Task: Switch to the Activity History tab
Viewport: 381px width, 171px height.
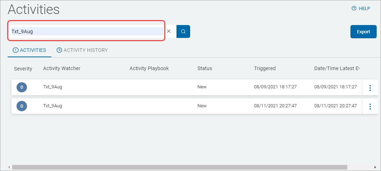Action: pyautogui.click(x=82, y=50)
